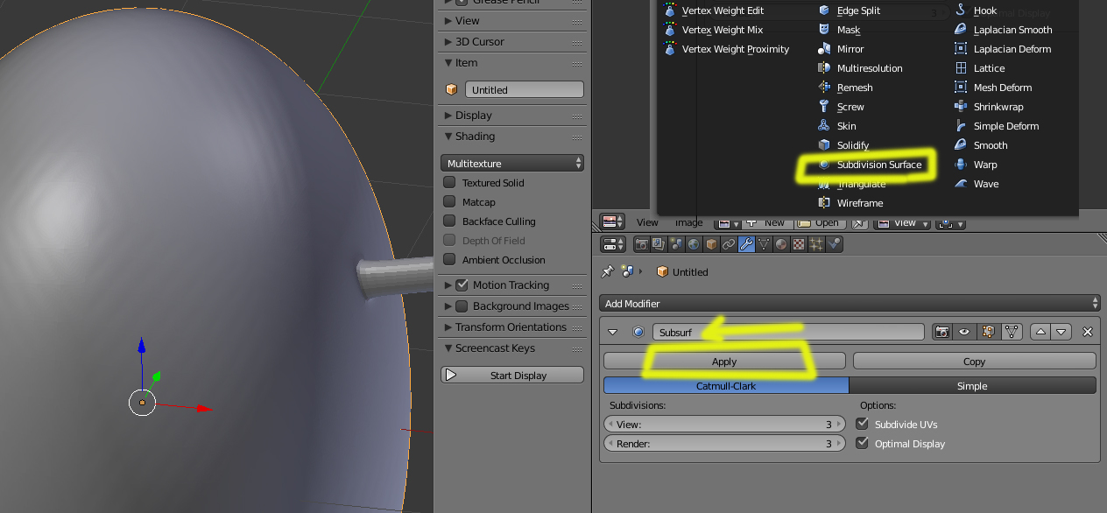Toggle the Subdivide UVs checkbox
Screen dimensions: 1107x513
point(862,424)
